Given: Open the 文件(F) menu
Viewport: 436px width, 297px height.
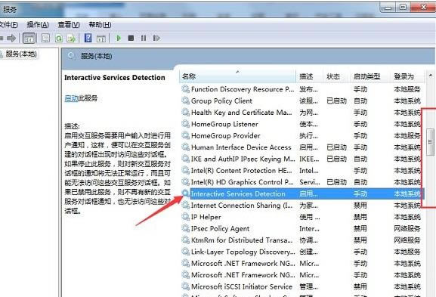Looking at the screenshot, I should [8, 25].
